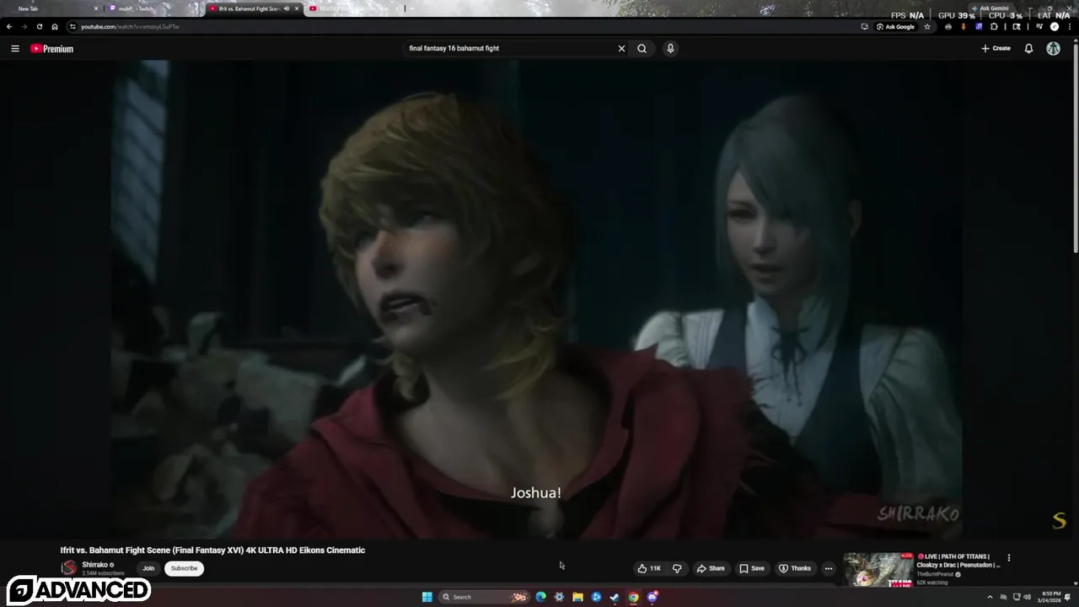Like the video with 11K likes
The image size is (1079, 607).
point(649,568)
